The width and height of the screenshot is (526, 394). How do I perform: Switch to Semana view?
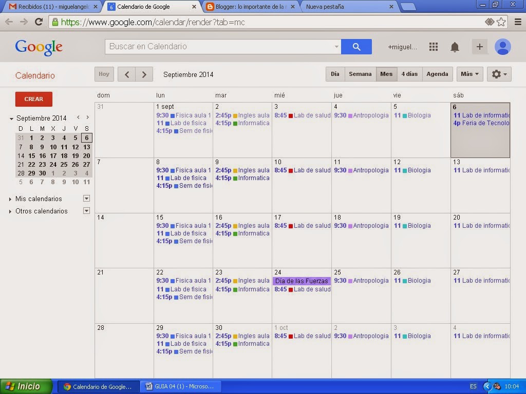360,74
